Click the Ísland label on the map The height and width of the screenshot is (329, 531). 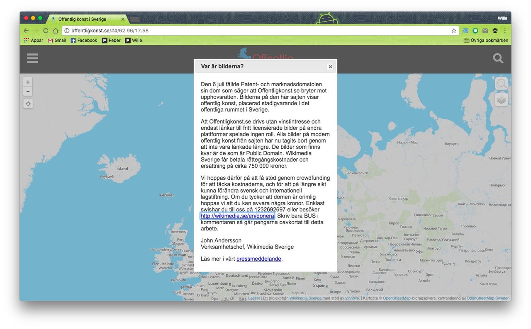click(123, 169)
